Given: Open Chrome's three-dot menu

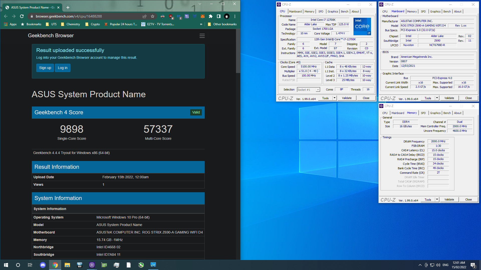Looking at the screenshot, I should (235, 16).
